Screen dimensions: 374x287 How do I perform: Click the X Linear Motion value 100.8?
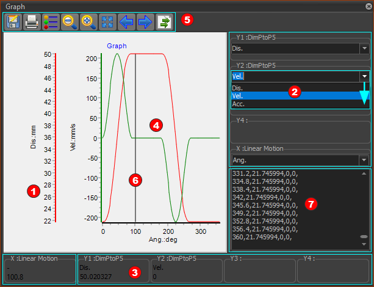[x=15, y=277]
